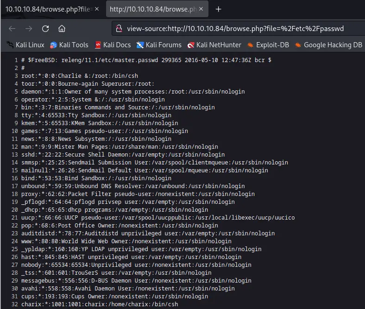Image resolution: width=365 pixels, height=309 pixels.
Task: Click the man Mister Man Pages line
Action: point(120,147)
